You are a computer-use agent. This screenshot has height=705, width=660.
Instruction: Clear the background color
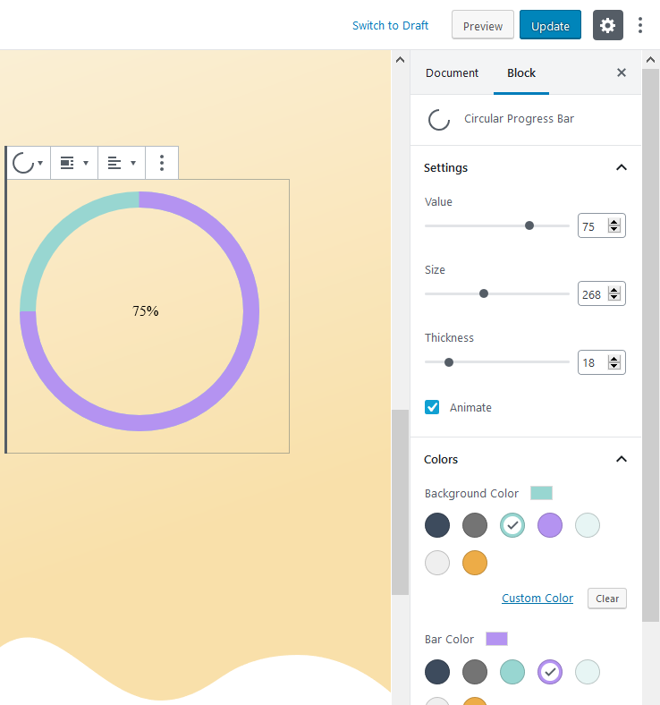pyautogui.click(x=607, y=599)
